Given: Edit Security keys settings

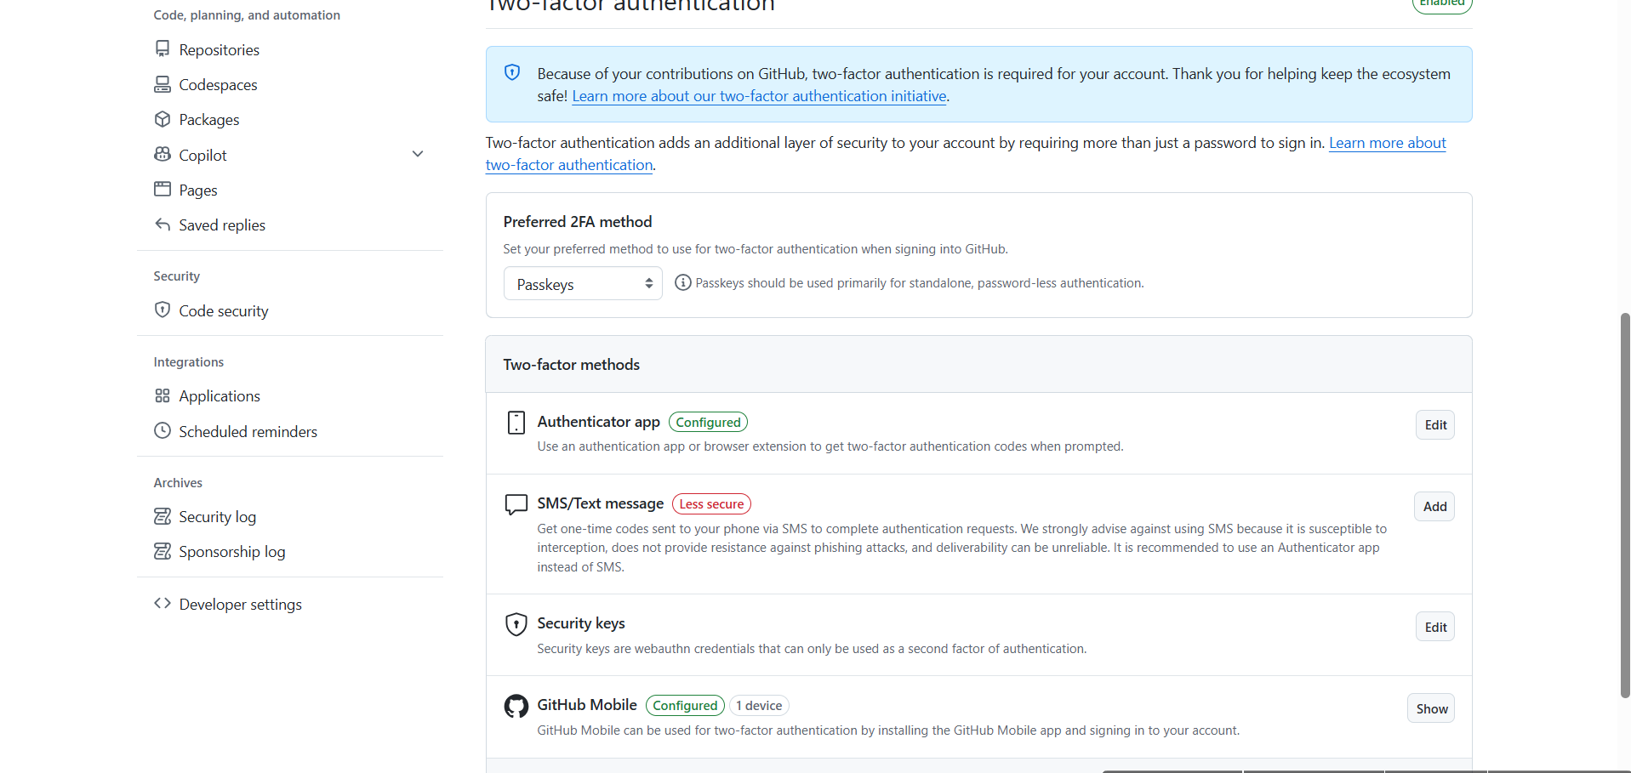Looking at the screenshot, I should pyautogui.click(x=1435, y=628).
